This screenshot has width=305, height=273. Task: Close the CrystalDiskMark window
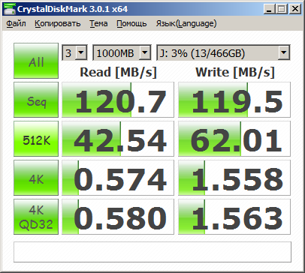[x=295, y=9]
